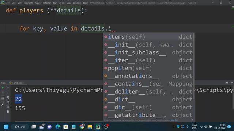Open the Run menu
The image size is (234, 131).
(55, 3)
